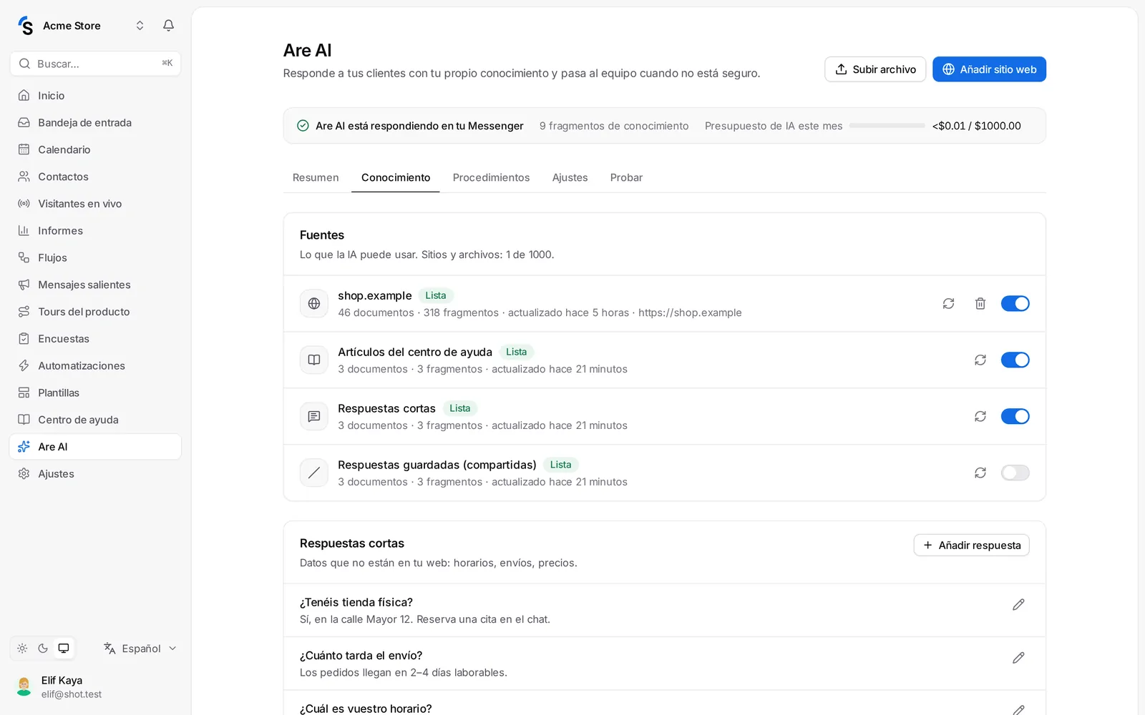Viewport: 1145px width, 715px height.
Task: Go to Visitantes en vivo
Action: [x=95, y=204]
